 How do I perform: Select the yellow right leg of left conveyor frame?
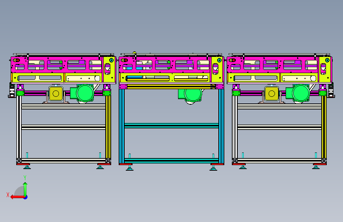[108, 127]
